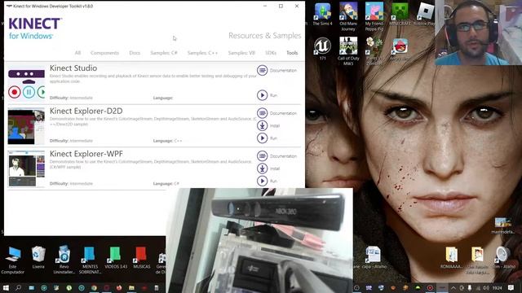Image resolution: width=522 pixels, height=293 pixels.
Task: Open Kinect Studio Documentation icon
Action: tap(262, 71)
